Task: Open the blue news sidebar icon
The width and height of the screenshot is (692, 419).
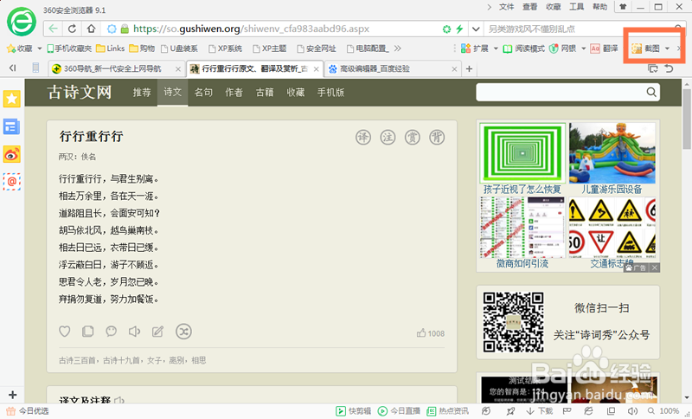Action: click(12, 126)
